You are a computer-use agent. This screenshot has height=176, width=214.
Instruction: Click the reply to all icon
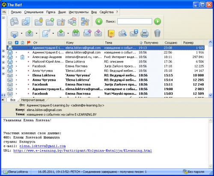point(76,33)
